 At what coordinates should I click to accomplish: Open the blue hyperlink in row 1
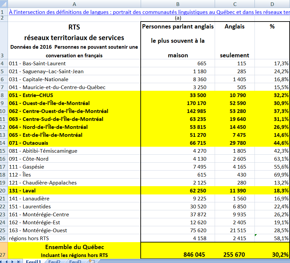[149, 12]
